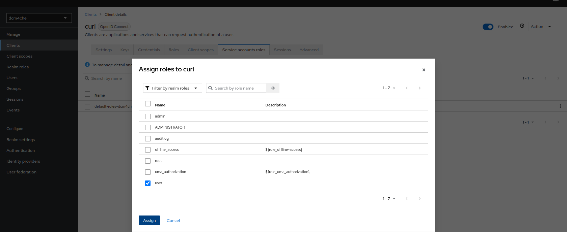Open the Service accounts roles tab

click(x=244, y=50)
